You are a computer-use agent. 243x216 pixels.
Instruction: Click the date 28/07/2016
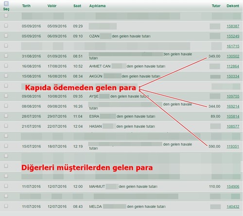(x=32, y=116)
